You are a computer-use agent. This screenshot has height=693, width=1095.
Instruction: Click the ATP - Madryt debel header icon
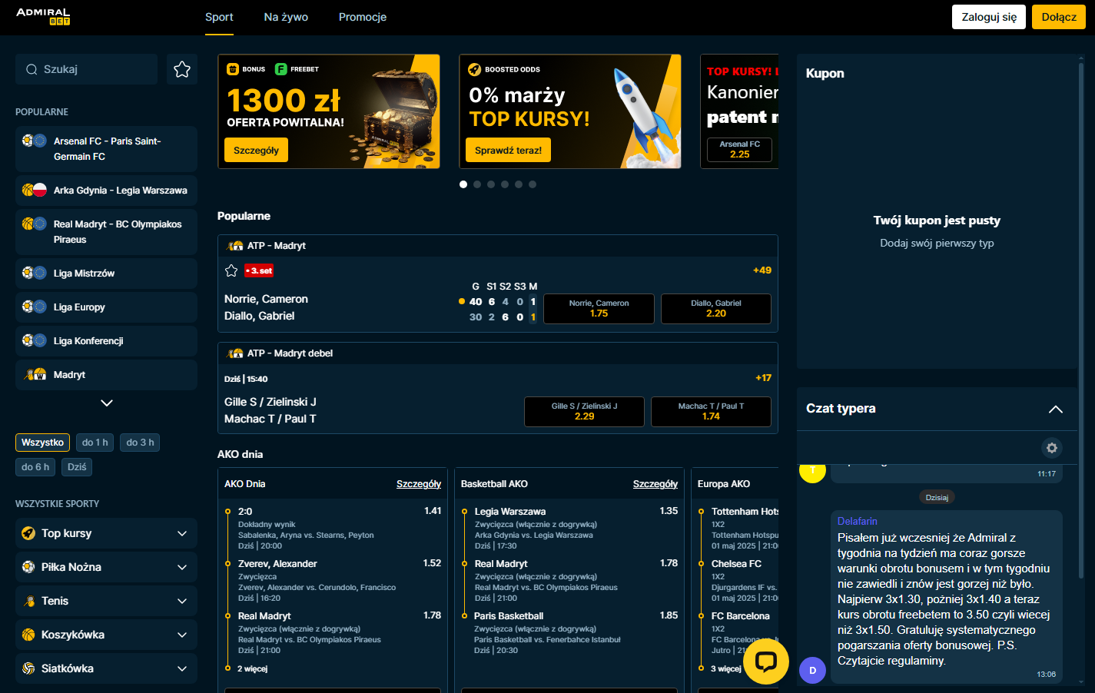click(235, 353)
